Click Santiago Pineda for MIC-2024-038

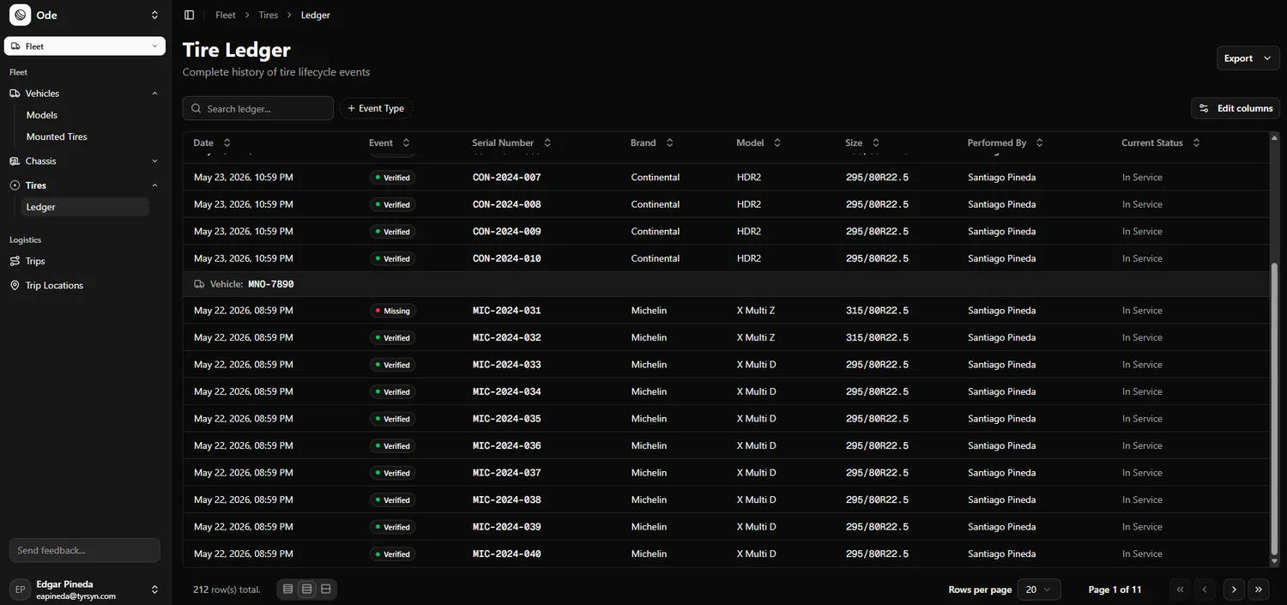(1001, 500)
